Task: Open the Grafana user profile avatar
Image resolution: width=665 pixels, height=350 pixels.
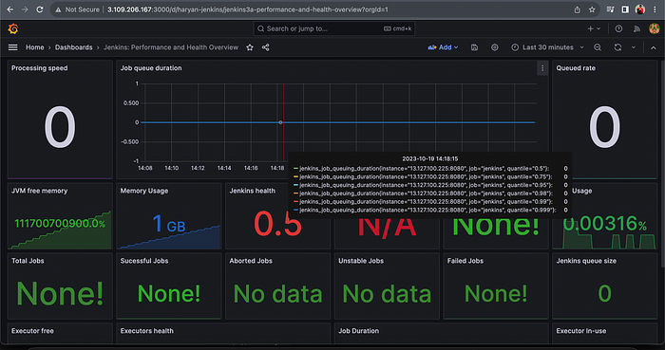Action: point(654,28)
